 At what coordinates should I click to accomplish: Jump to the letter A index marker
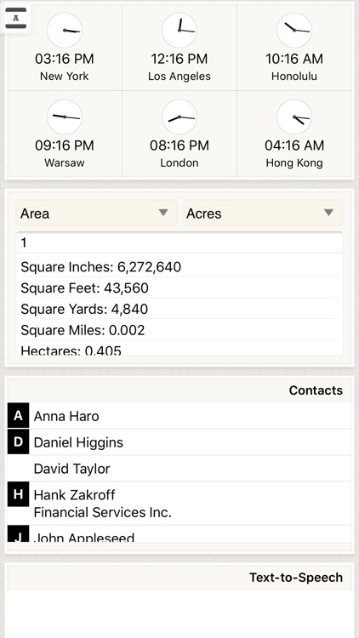(19, 416)
